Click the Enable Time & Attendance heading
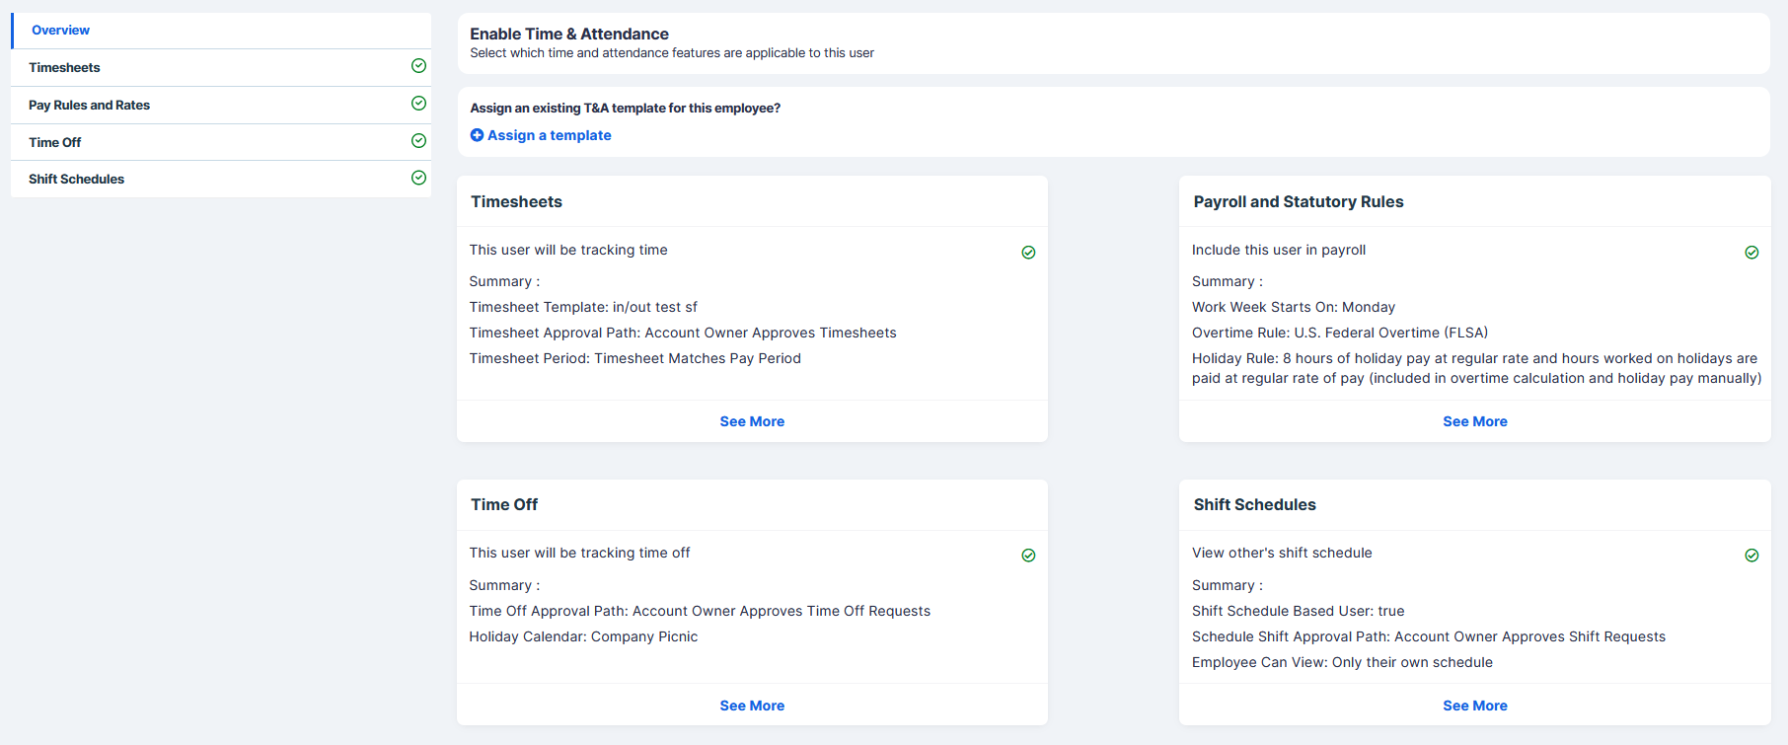1788x745 pixels. point(569,34)
